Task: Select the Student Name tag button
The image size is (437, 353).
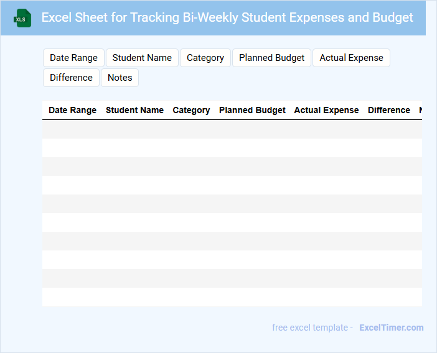Action: click(142, 58)
